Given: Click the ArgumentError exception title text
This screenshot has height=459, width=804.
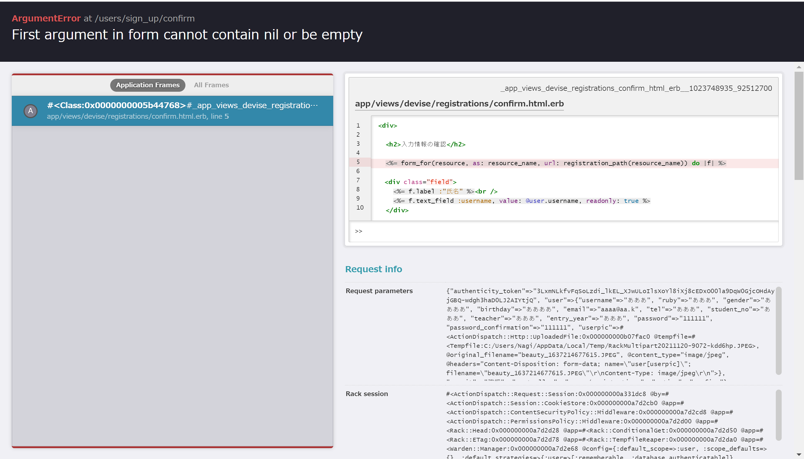Looking at the screenshot, I should point(46,18).
